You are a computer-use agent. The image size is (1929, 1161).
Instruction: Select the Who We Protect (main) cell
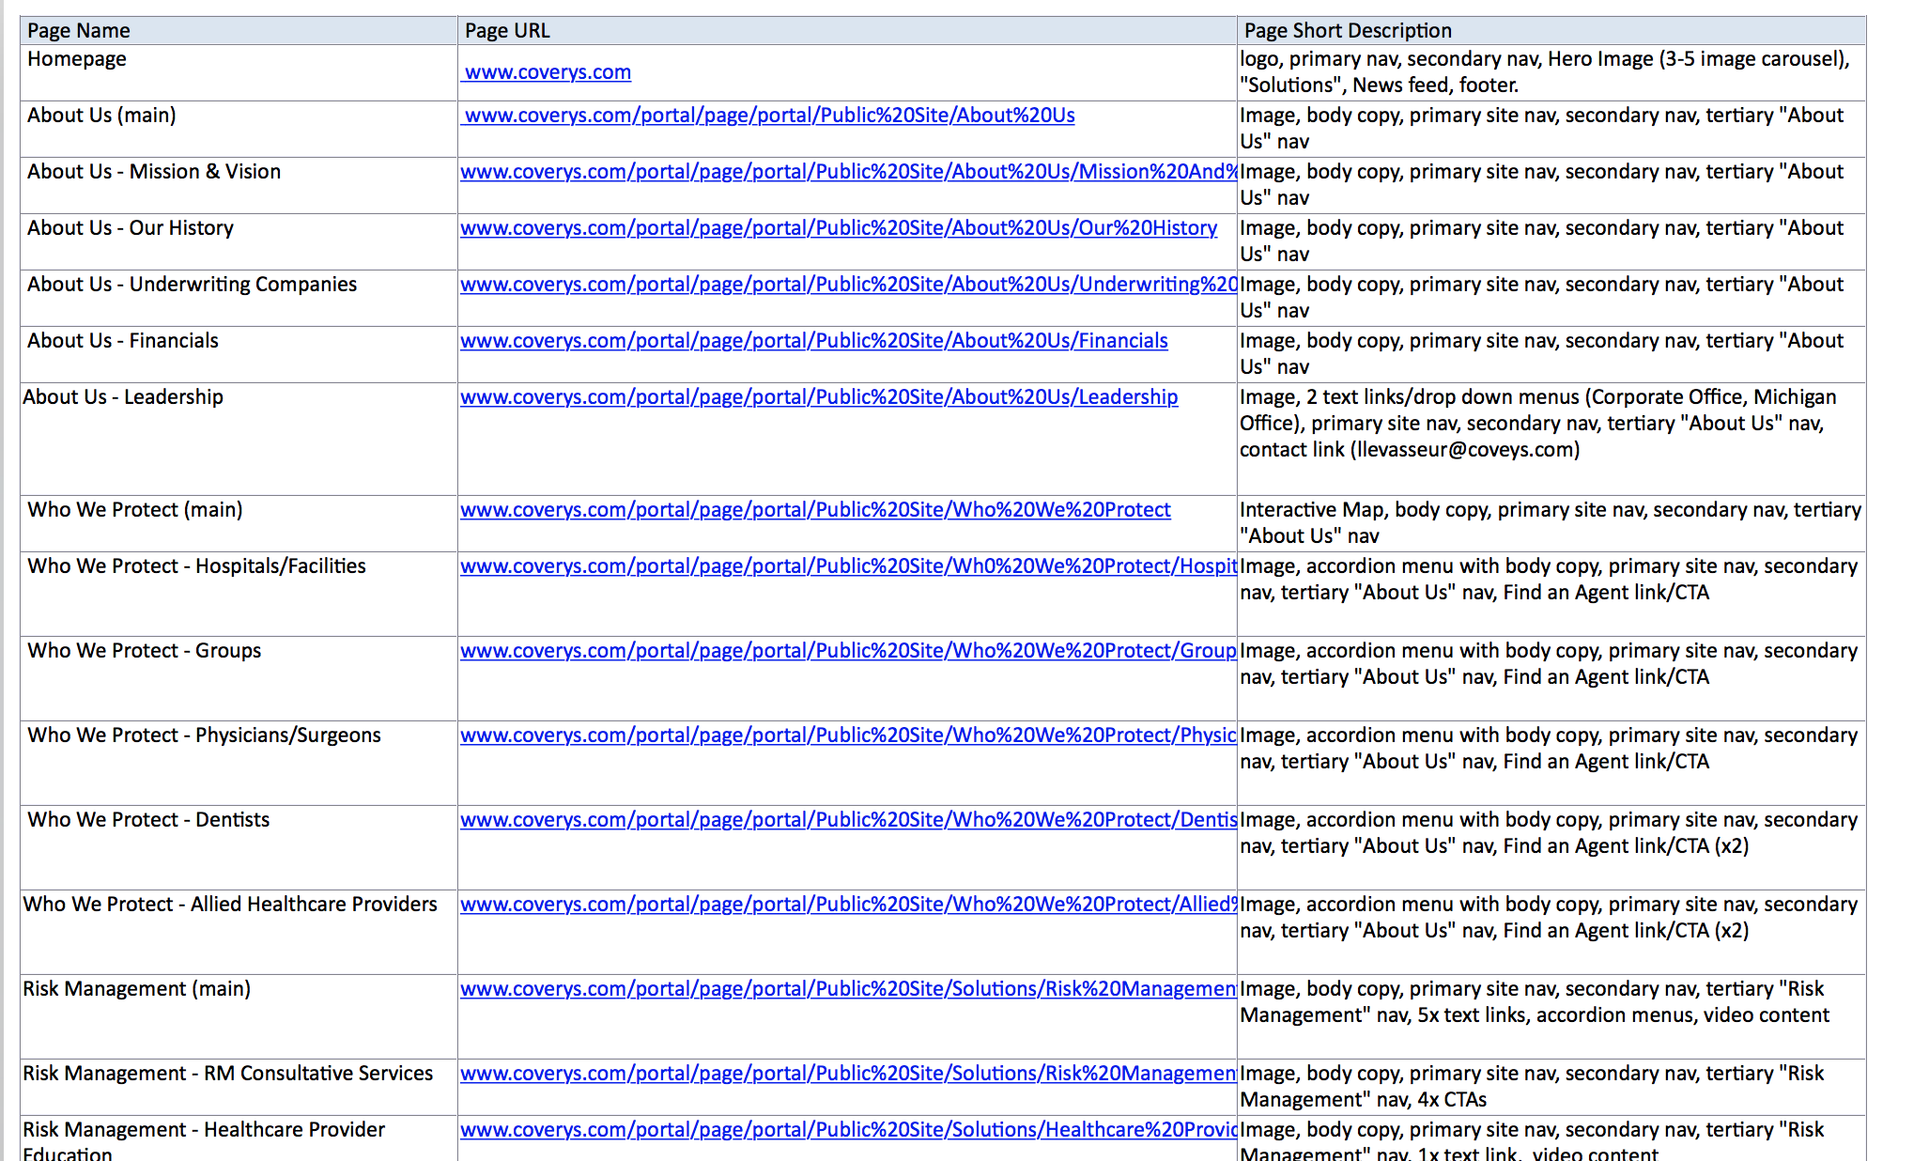click(239, 523)
